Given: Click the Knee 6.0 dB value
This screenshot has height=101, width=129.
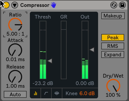Looking at the screenshot, I should [87, 93].
